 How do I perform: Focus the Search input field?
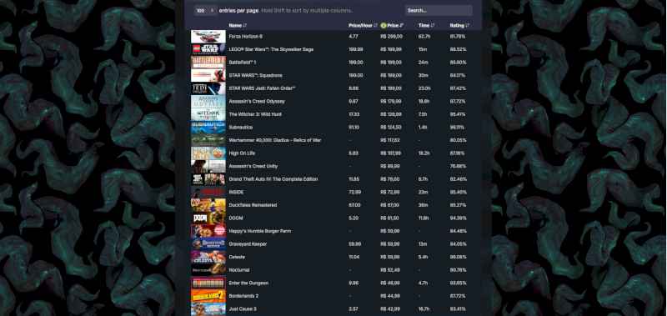(439, 10)
